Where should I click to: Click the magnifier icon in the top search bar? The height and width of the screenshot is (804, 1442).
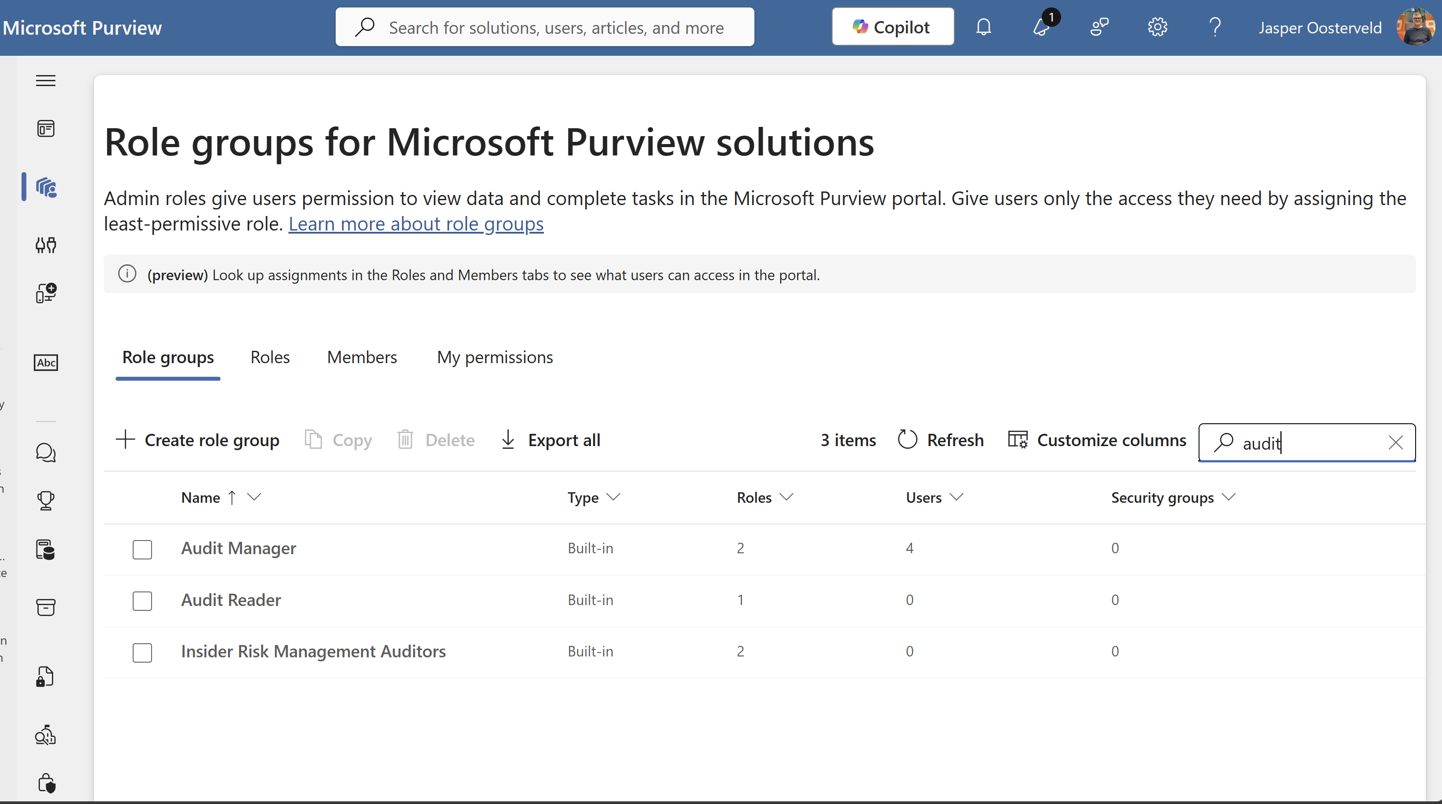364,27
